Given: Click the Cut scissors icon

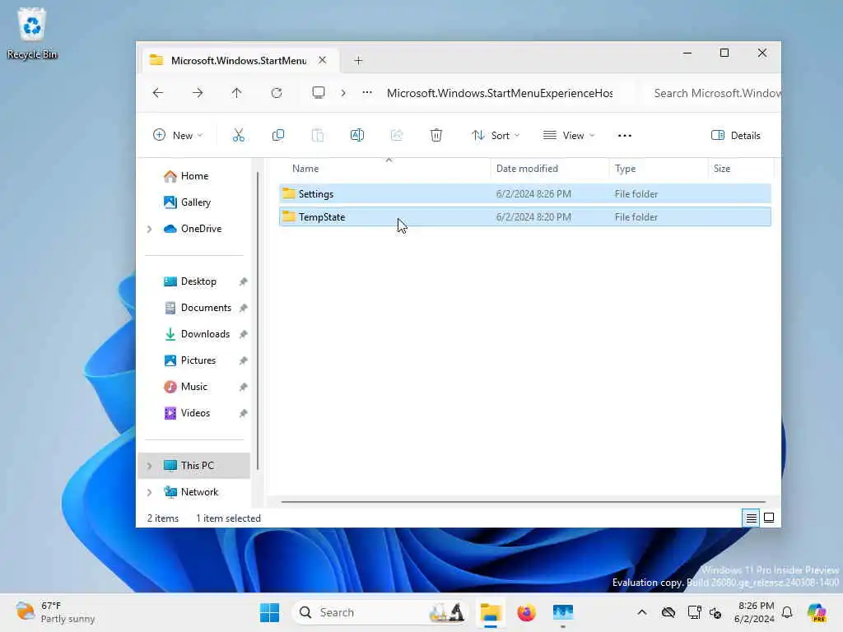Looking at the screenshot, I should 238,136.
